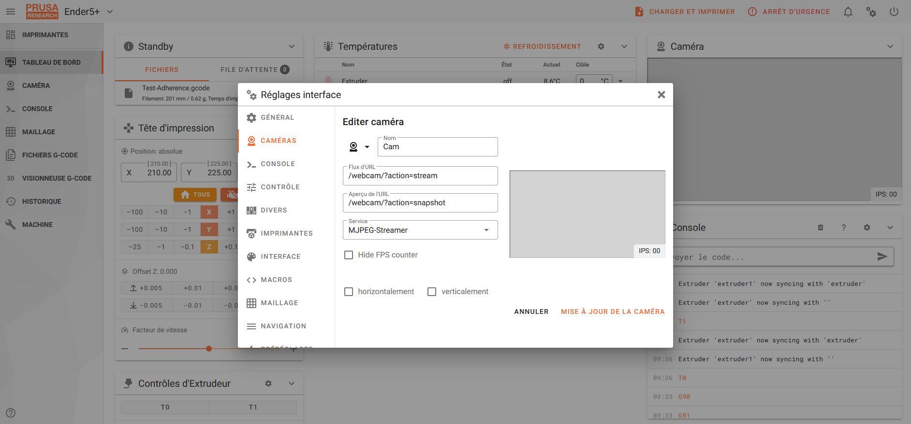911x424 pixels.
Task: Click the Annuler button
Action: coord(531,311)
